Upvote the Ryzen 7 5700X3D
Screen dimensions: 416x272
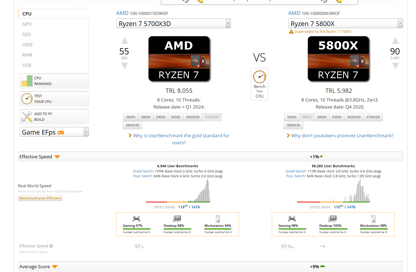[x=124, y=41]
